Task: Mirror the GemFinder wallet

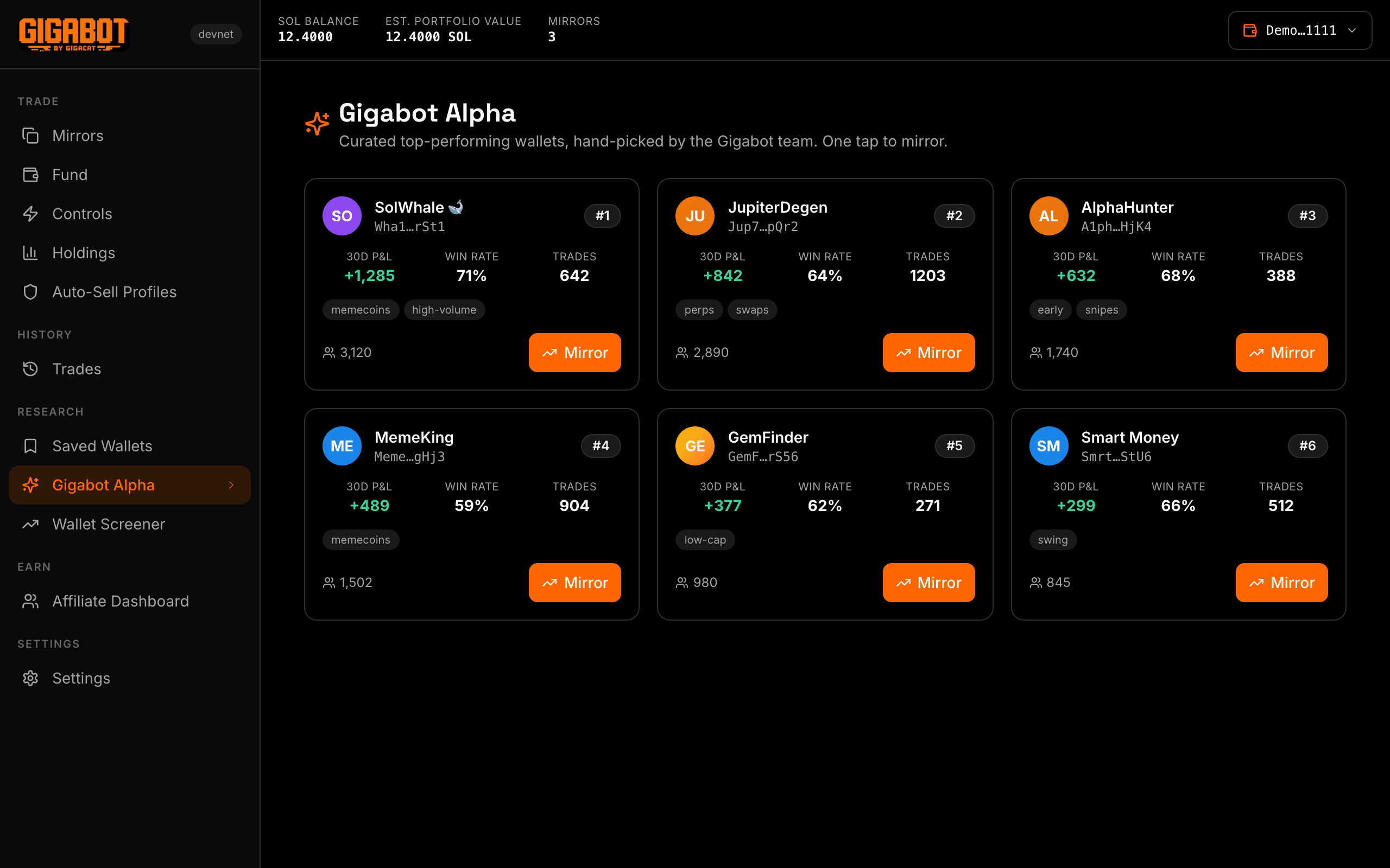Action: pos(928,583)
